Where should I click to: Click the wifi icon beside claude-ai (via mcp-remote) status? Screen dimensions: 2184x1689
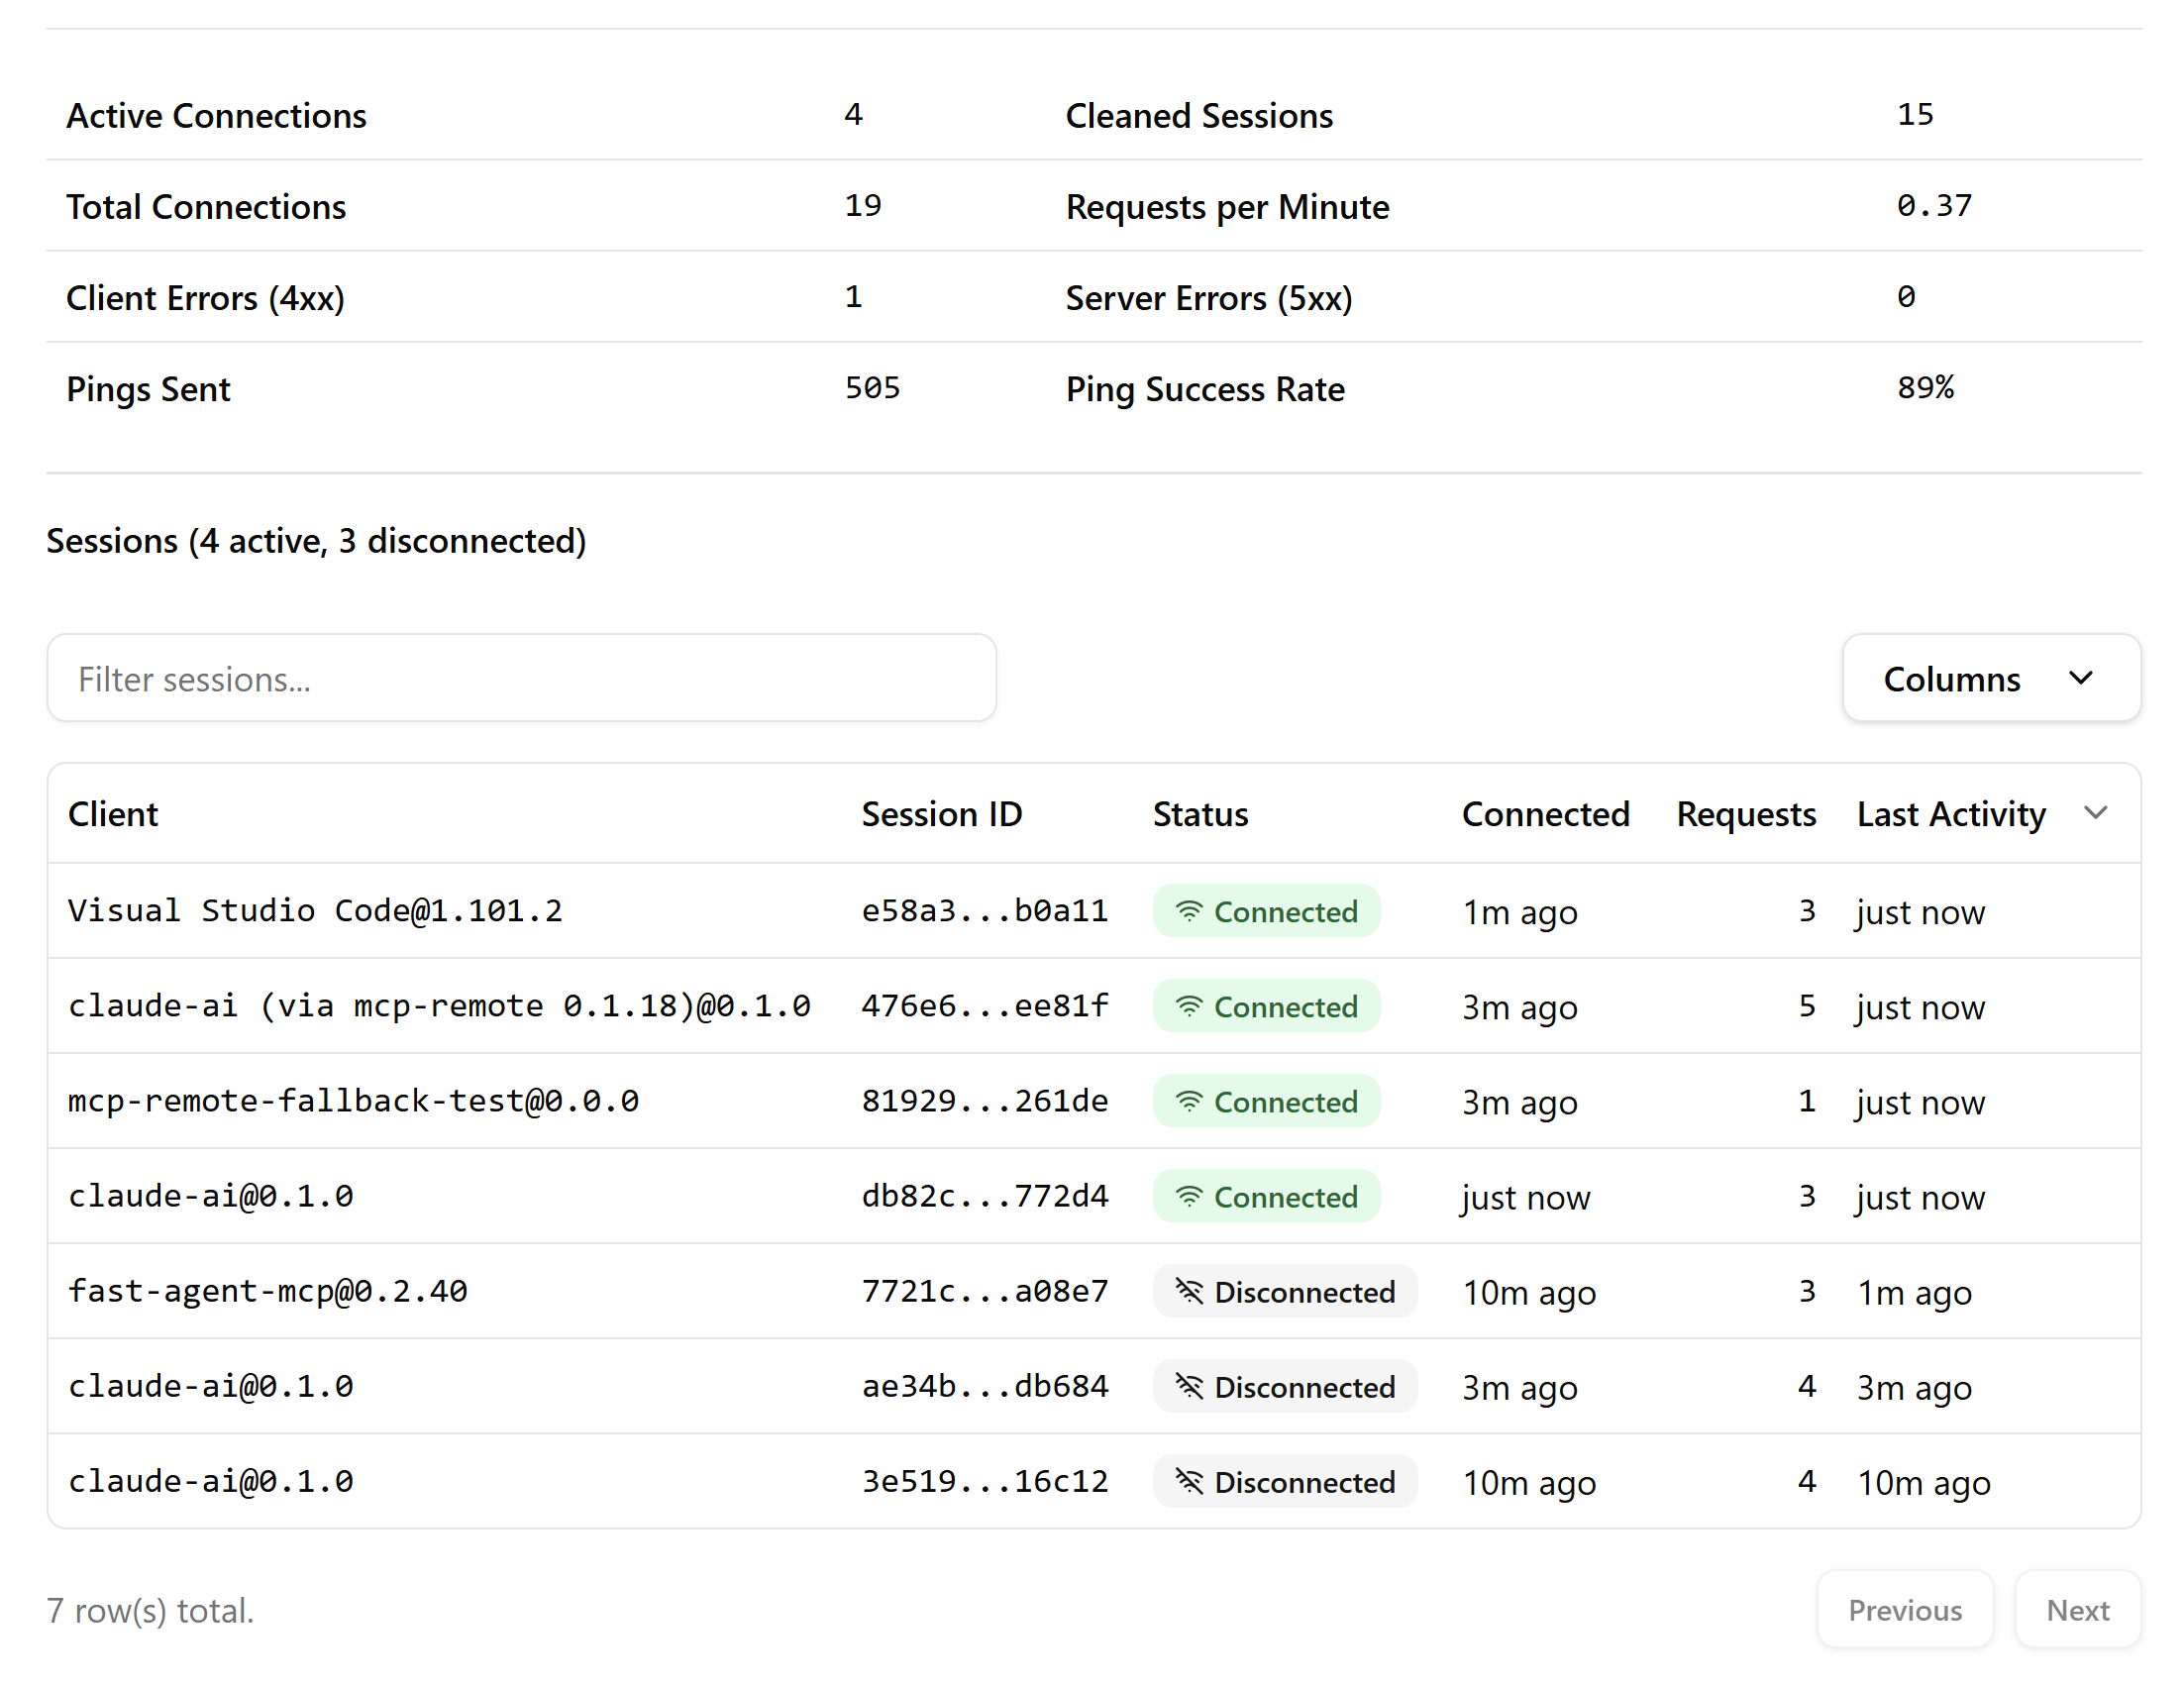1189,1007
